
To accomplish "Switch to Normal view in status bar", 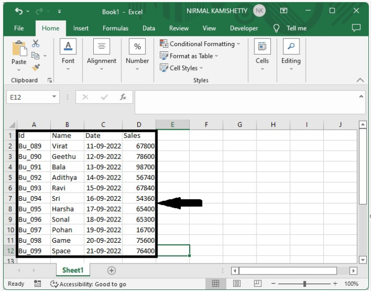I will coord(216,284).
